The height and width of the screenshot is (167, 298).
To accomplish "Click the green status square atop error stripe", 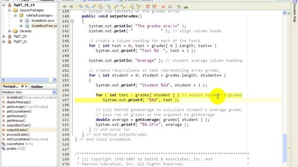I will (289, 13).
